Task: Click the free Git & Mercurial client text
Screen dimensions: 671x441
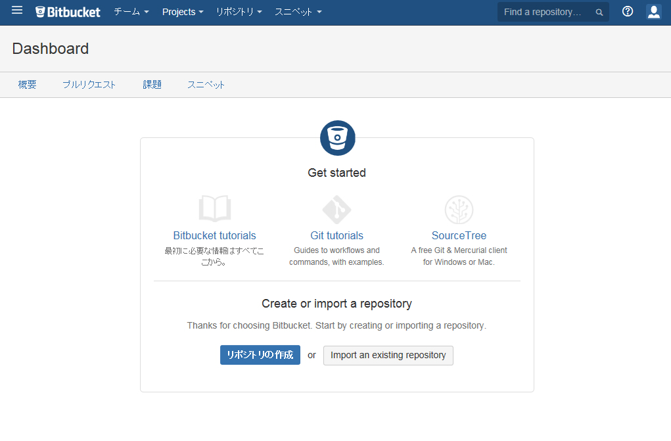Action: 459,256
